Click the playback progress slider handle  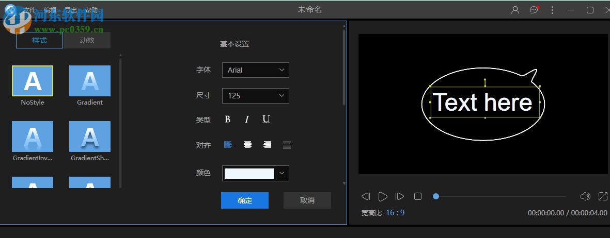(x=436, y=196)
